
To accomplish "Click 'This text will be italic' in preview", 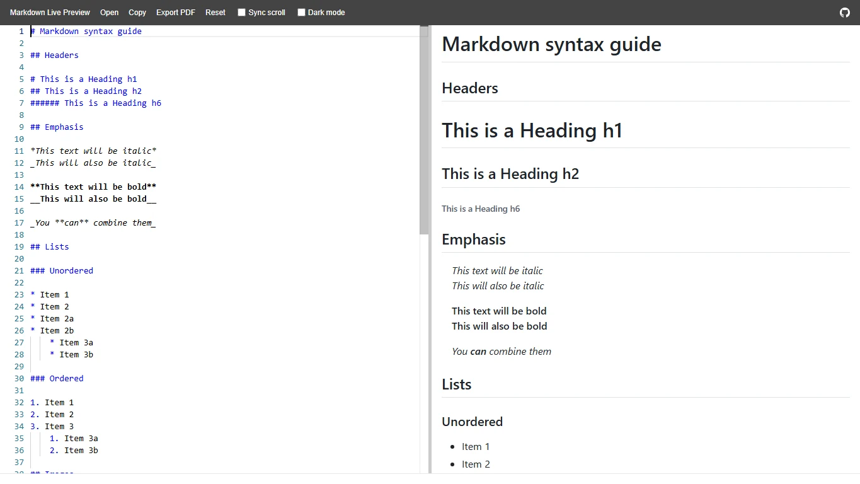I will [497, 270].
